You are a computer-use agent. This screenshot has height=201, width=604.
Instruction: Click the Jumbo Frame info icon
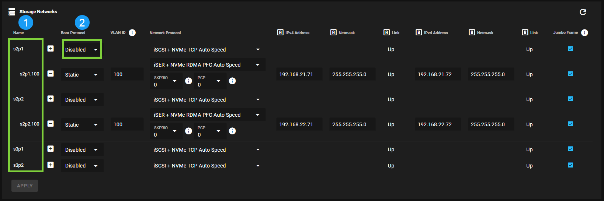tap(584, 33)
